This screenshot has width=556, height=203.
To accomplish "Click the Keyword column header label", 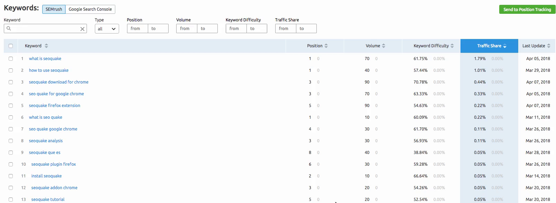I will coord(33,46).
